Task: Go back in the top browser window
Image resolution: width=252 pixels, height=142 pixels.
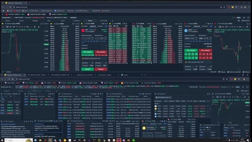Action: click(x=3, y=7)
